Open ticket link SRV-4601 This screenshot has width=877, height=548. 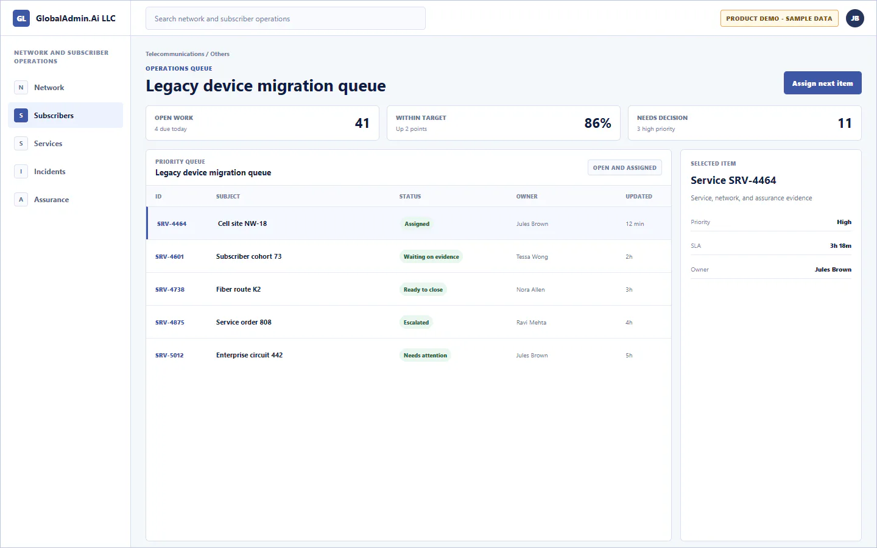tap(169, 257)
